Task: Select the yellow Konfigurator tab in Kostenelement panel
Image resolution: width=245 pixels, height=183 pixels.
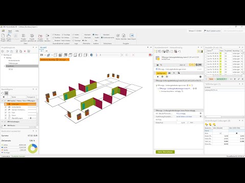Action: [x=161, y=73]
